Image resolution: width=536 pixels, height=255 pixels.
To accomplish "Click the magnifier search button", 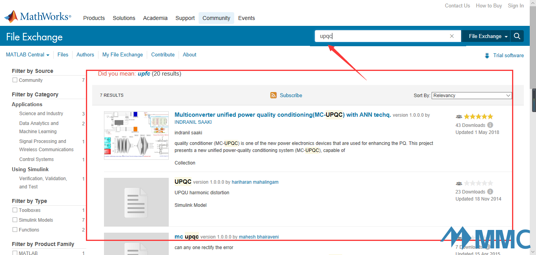I will click(517, 36).
